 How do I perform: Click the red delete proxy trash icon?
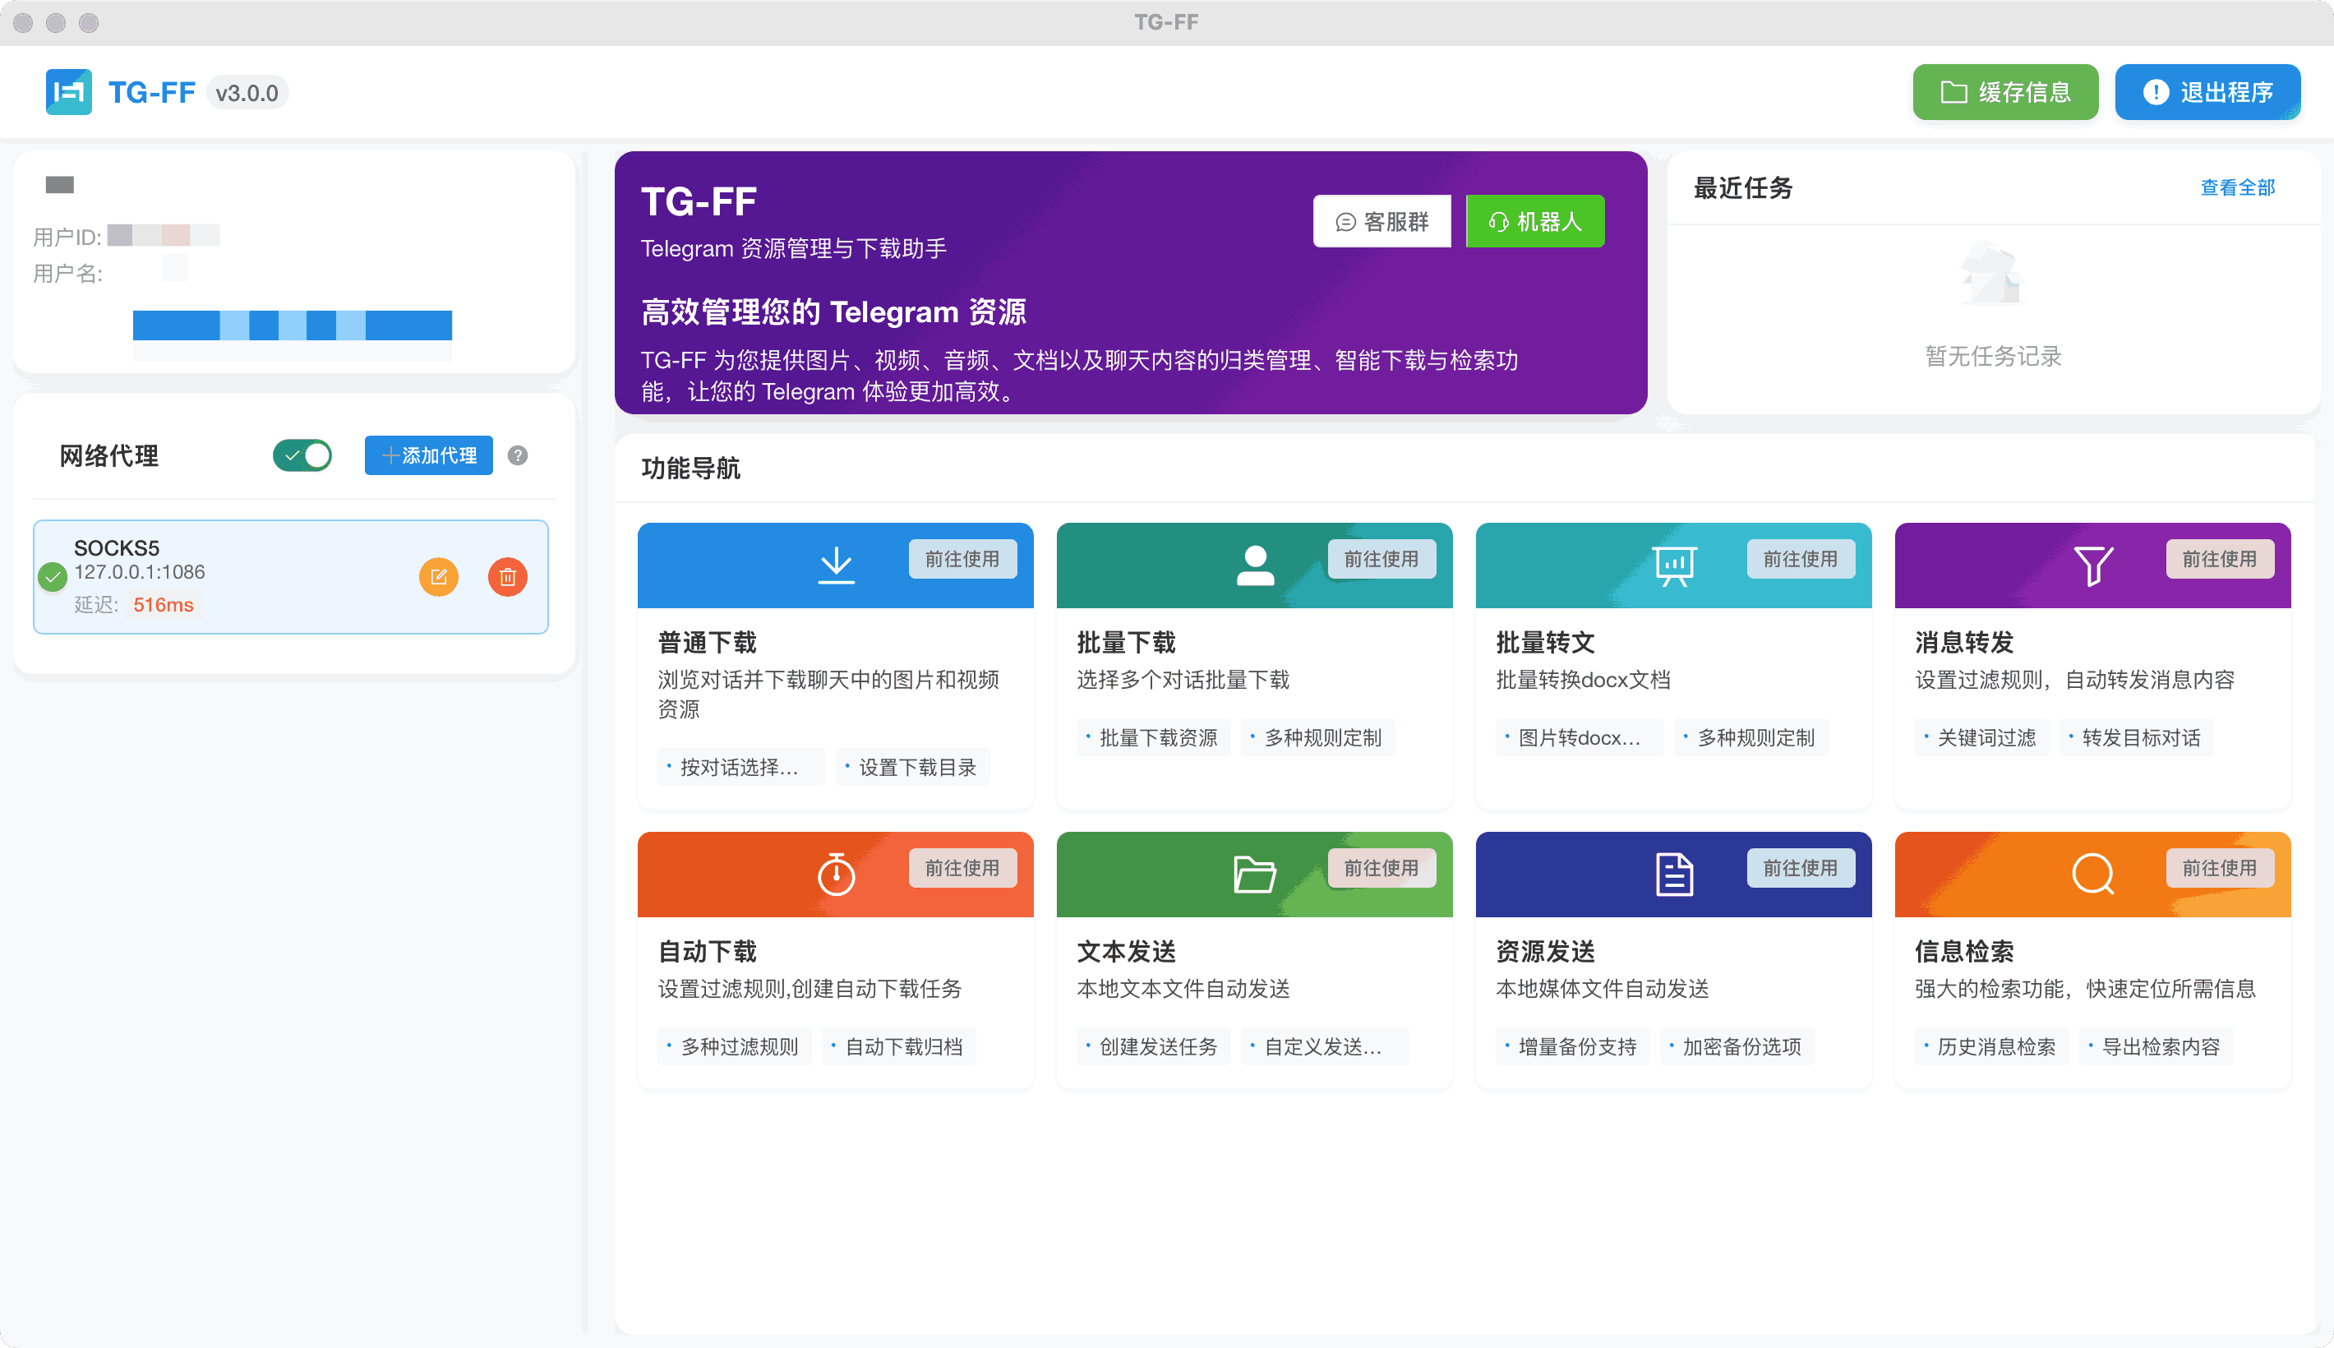click(507, 577)
